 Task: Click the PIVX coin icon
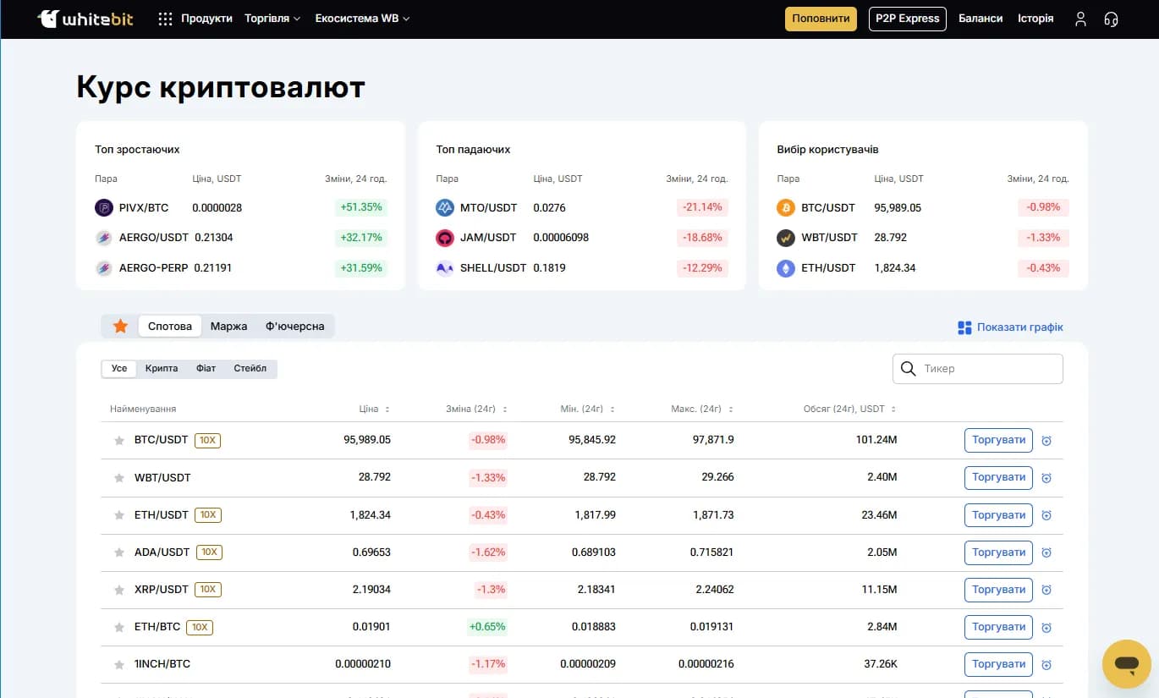(x=104, y=207)
